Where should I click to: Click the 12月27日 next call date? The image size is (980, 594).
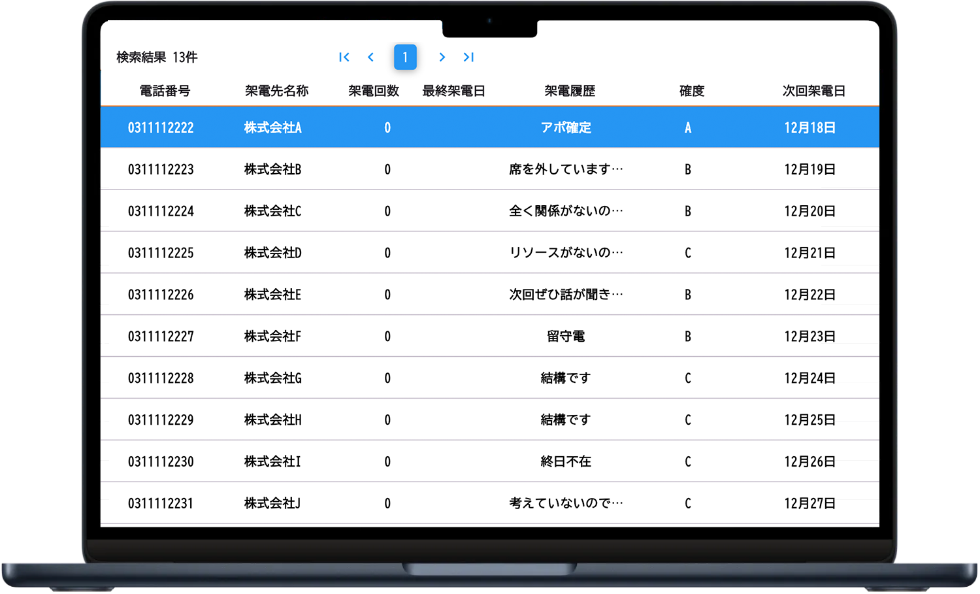click(810, 504)
